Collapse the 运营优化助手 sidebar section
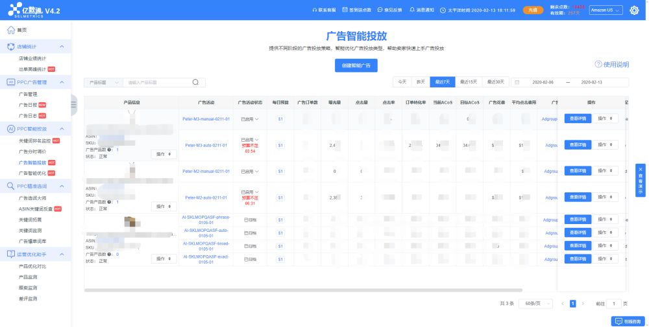 point(62,254)
